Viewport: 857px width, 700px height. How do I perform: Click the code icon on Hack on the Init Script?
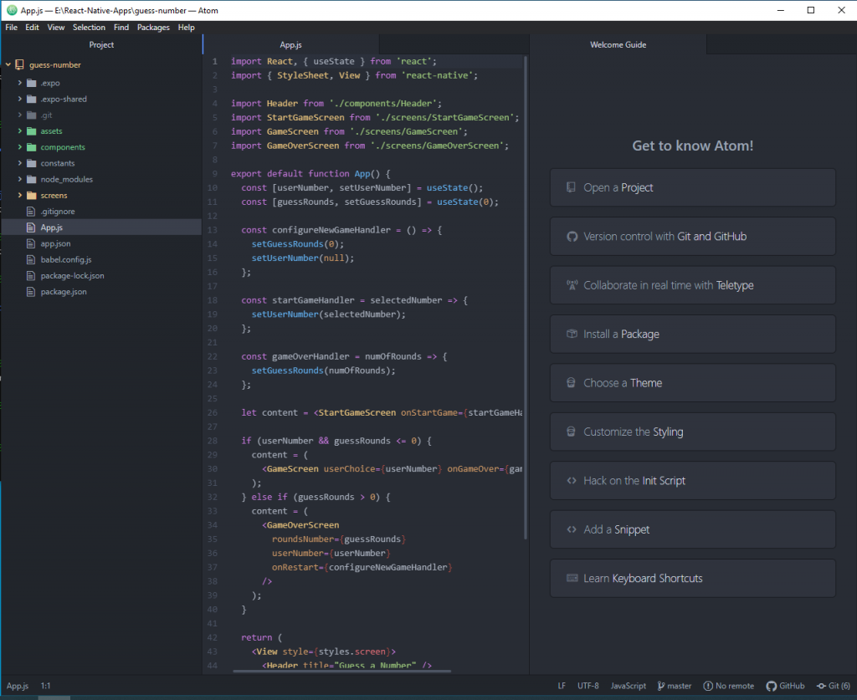pos(572,481)
